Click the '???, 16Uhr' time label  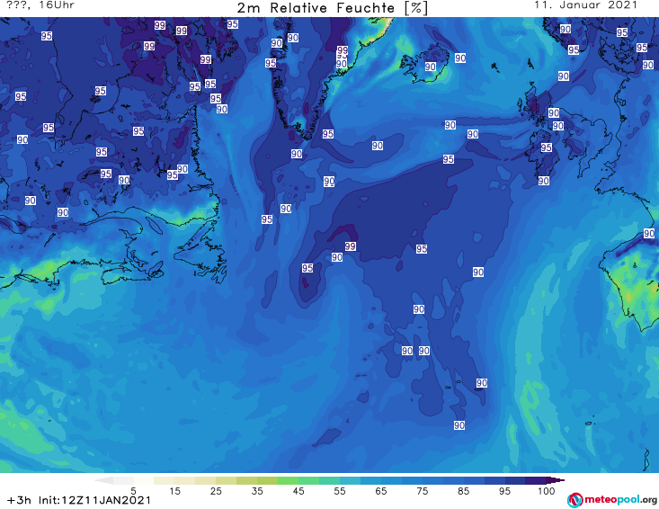pos(40,5)
